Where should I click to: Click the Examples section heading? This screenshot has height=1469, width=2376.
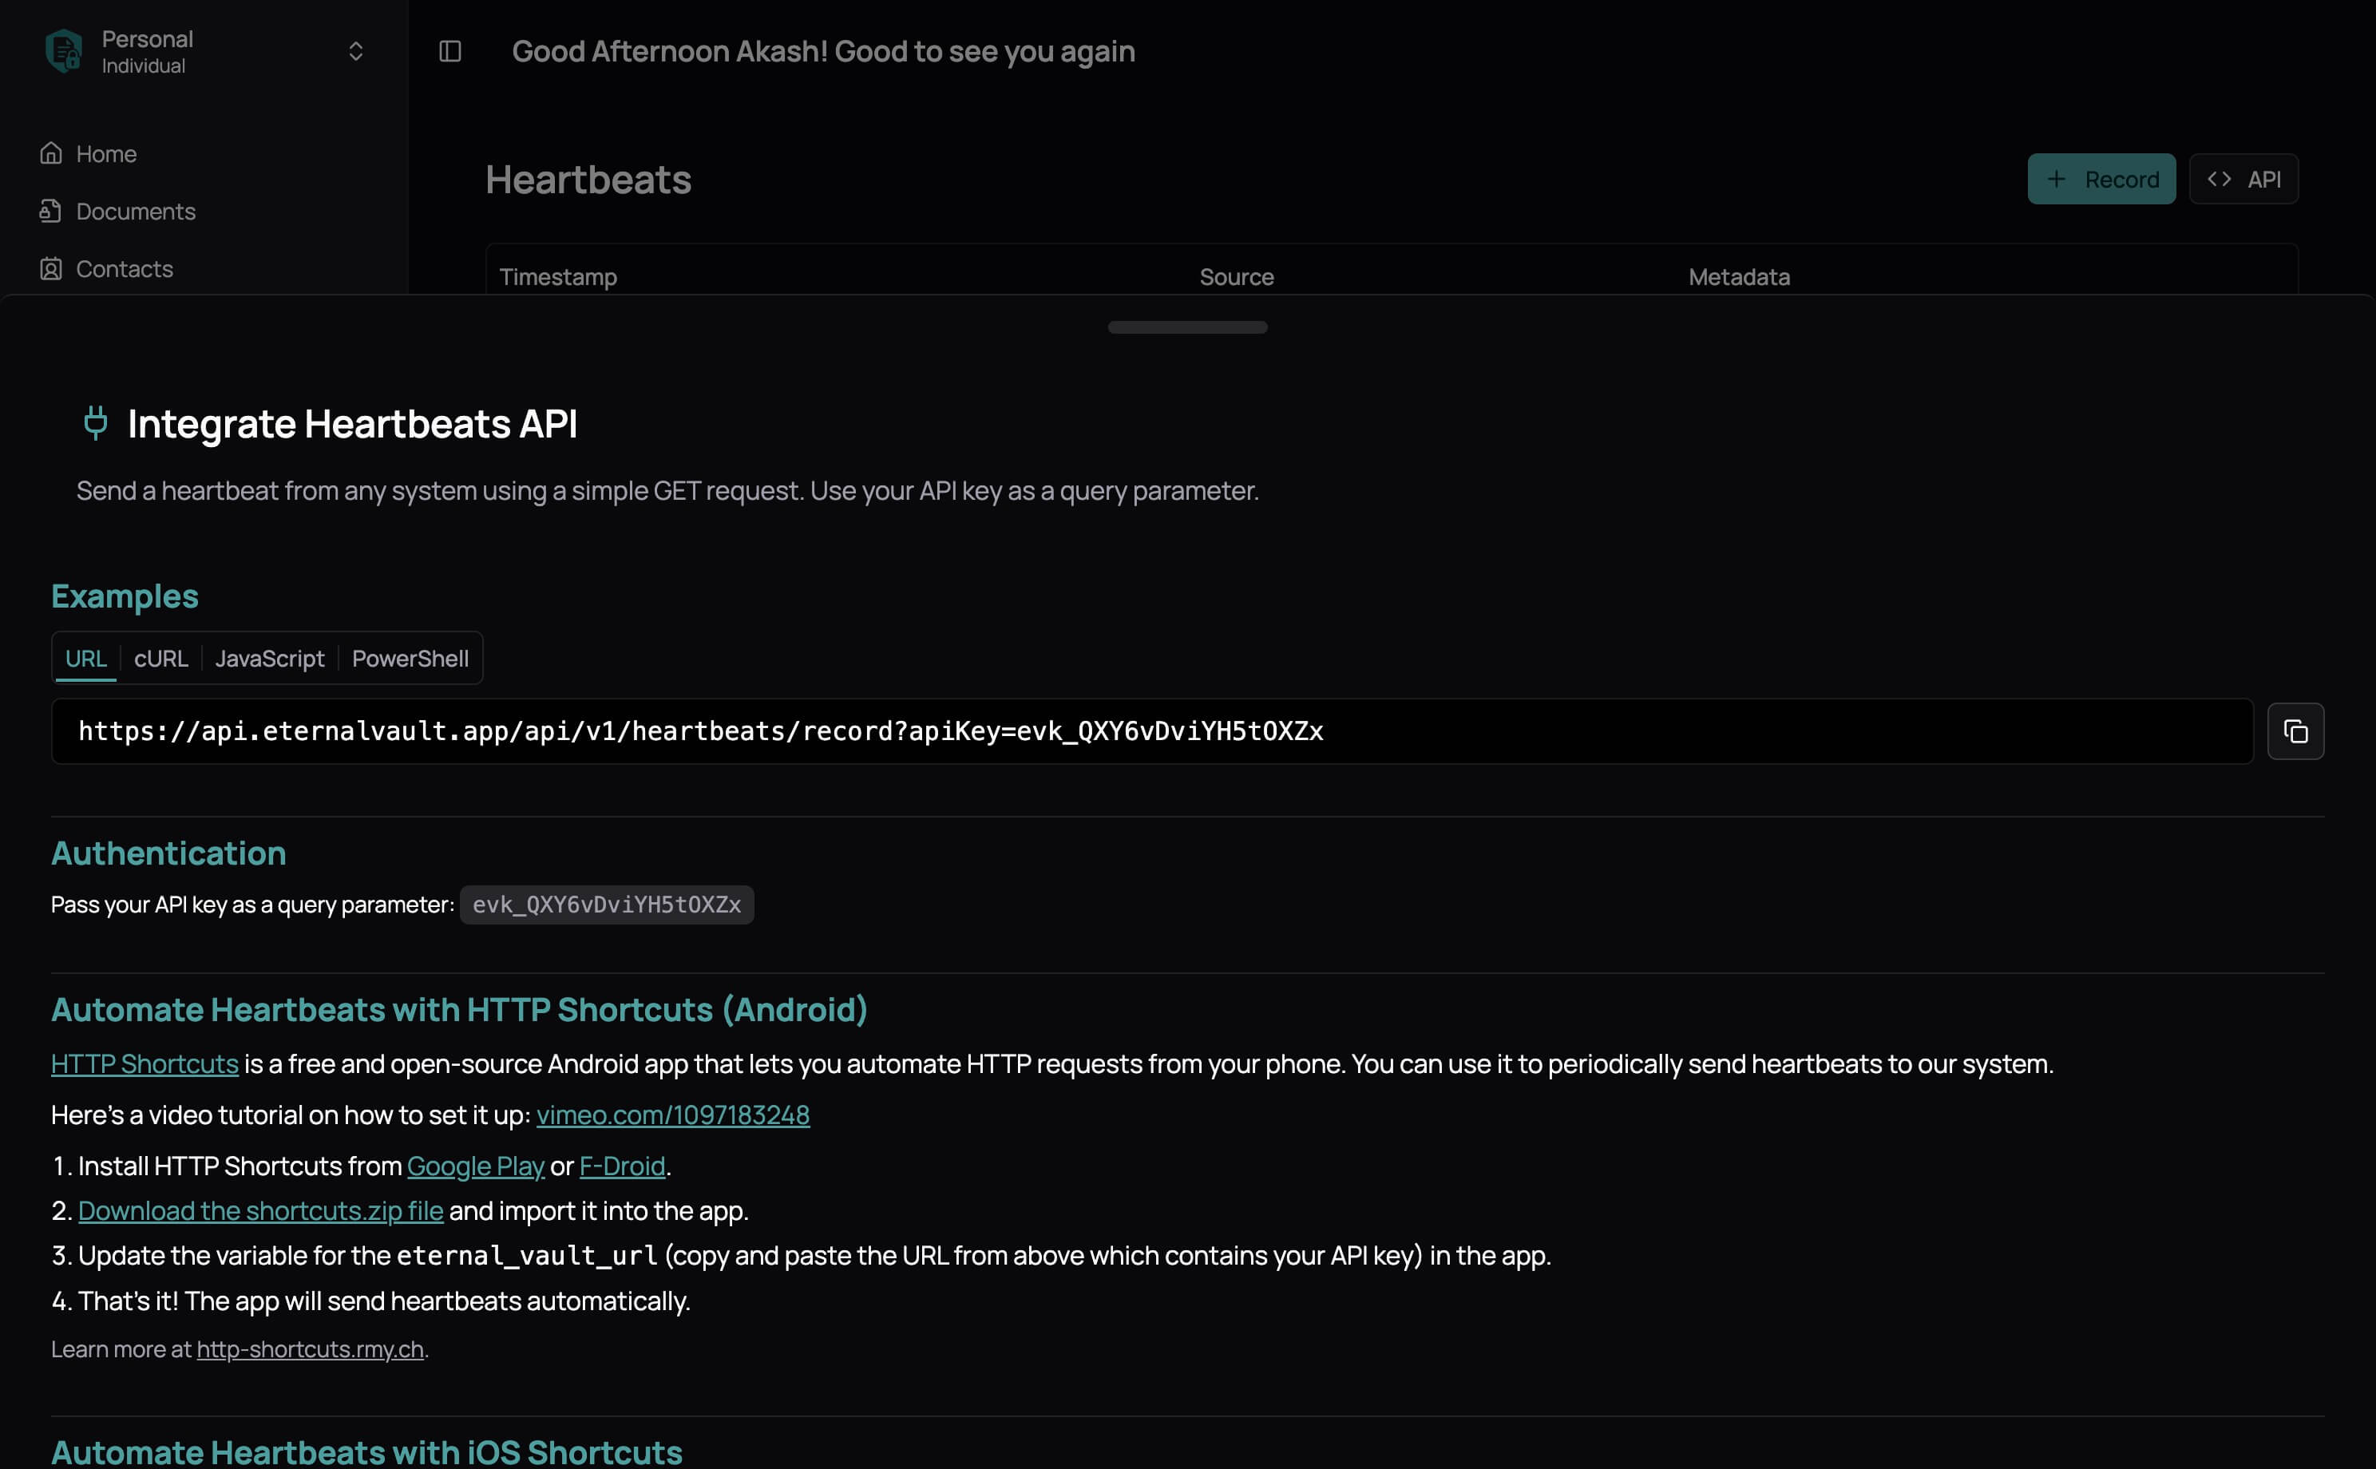coord(125,596)
